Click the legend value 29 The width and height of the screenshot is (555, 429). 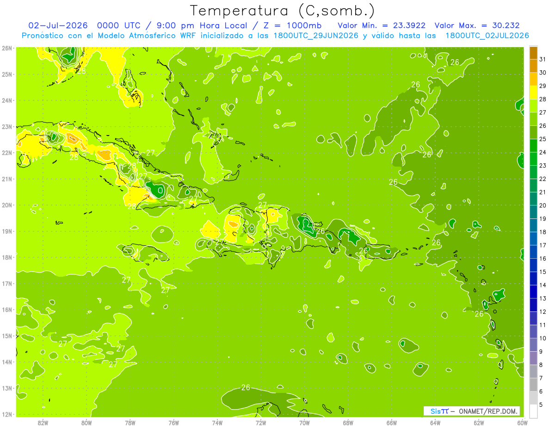[x=543, y=86]
